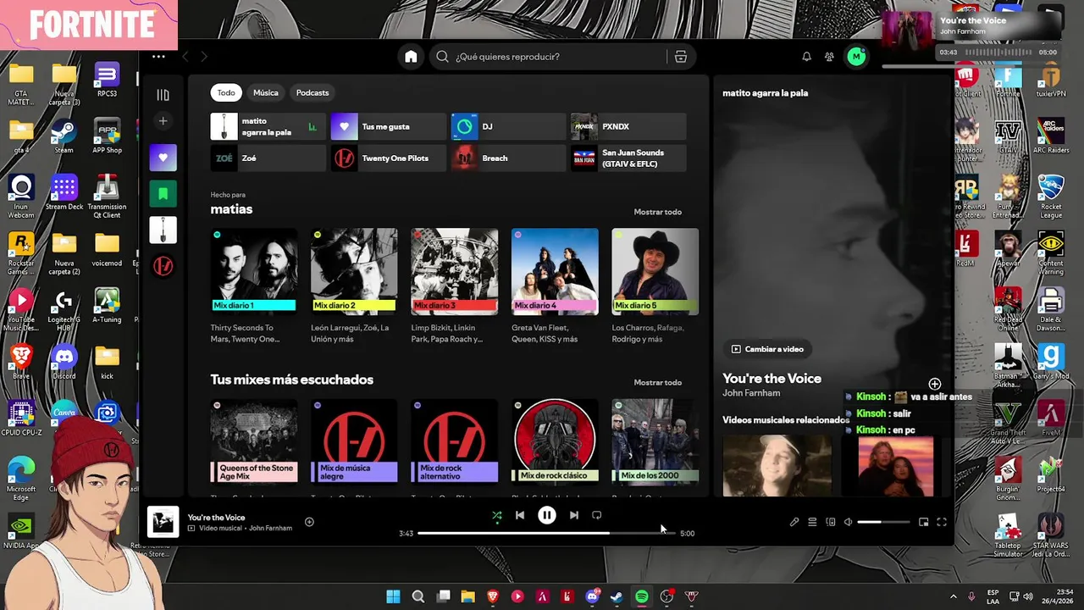
Task: Click Mostrar todo for Tus mixes más escuchados
Action: pos(657,382)
